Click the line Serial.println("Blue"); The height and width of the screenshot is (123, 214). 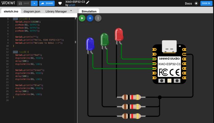[x=29, y=85]
